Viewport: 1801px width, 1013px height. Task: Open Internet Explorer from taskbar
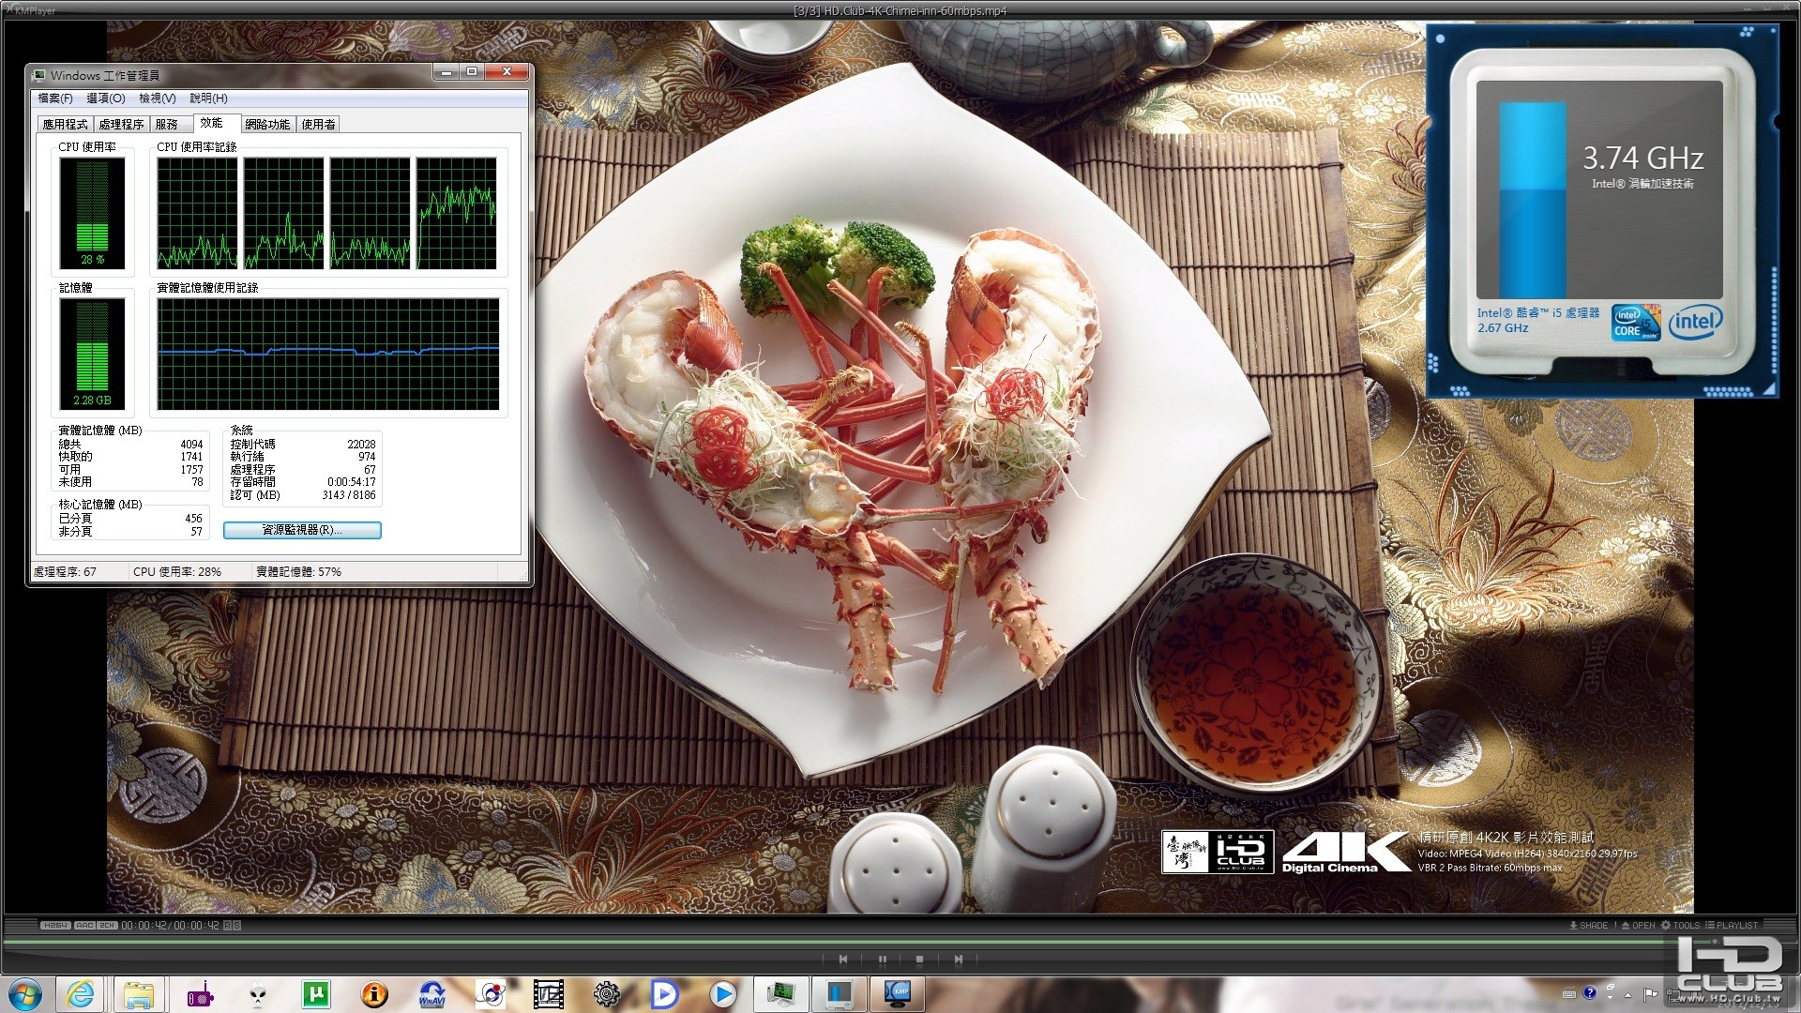(81, 994)
